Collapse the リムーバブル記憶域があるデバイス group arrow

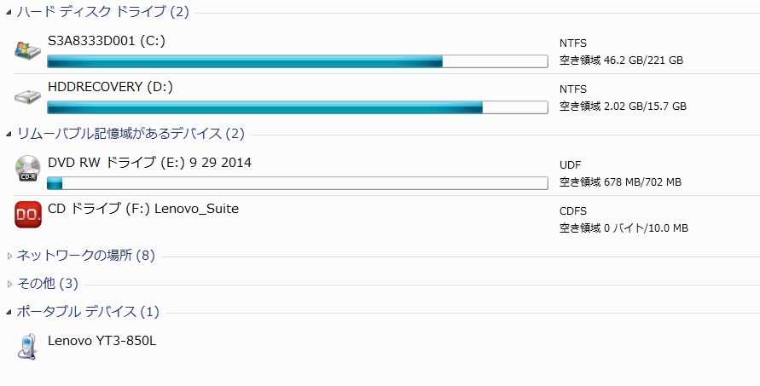click(9, 135)
